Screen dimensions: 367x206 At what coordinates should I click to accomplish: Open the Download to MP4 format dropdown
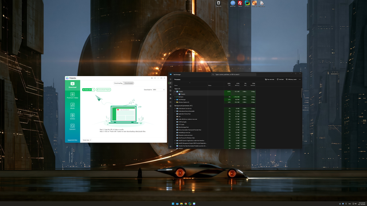[158, 90]
